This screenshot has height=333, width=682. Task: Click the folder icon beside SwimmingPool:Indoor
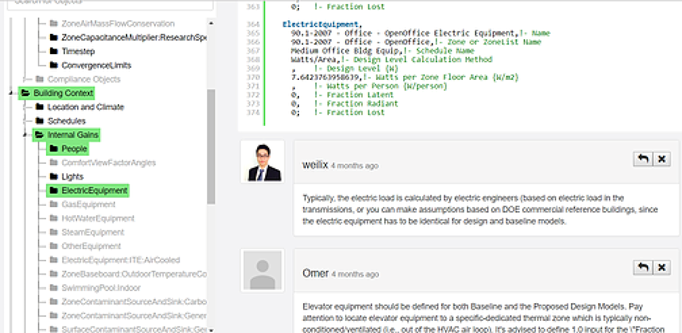click(x=54, y=288)
